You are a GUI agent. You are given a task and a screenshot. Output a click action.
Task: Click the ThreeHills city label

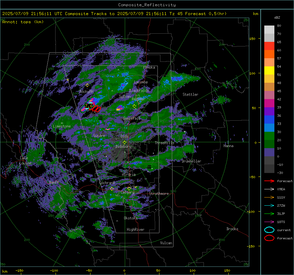164,143
